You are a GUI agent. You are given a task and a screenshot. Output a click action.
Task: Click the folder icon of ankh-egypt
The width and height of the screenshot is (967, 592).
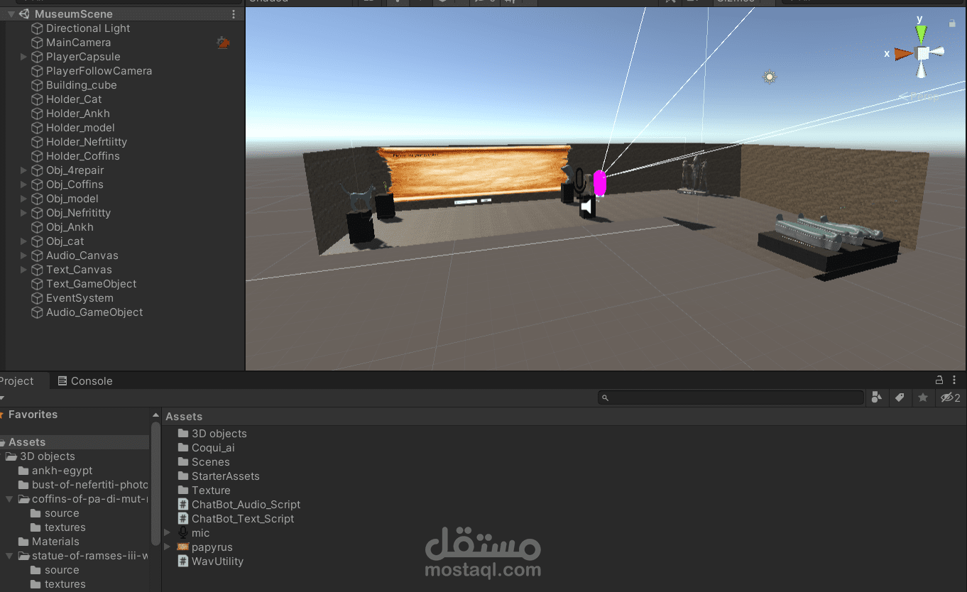coord(23,471)
